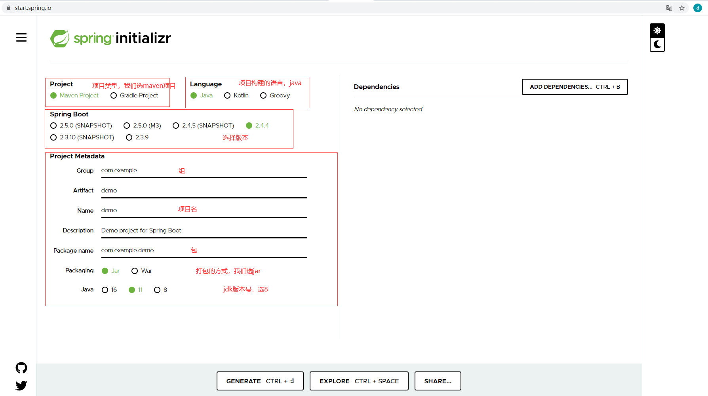
Task: Click the Spring Initializr logo
Action: point(110,38)
